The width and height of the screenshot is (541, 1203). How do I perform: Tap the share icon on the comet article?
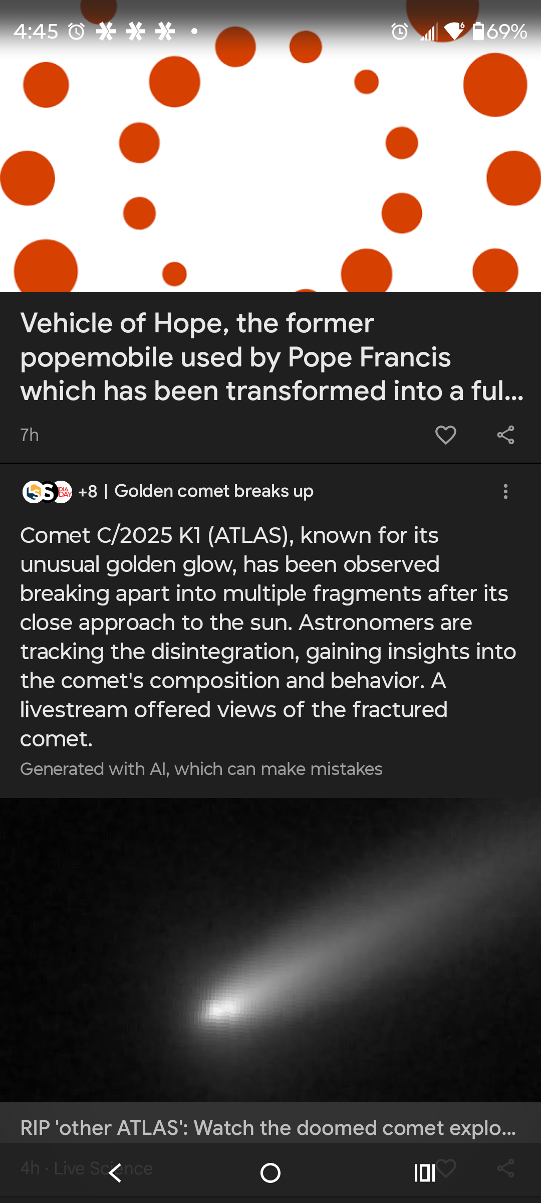tap(506, 1168)
